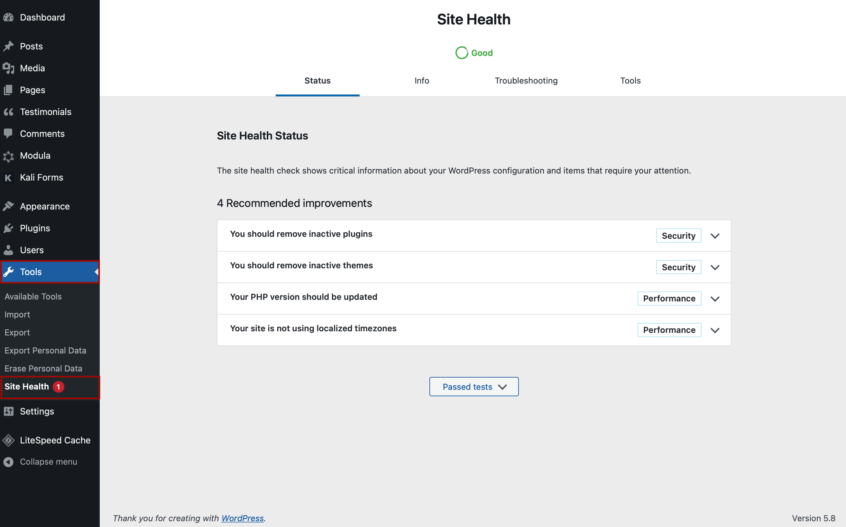
Task: Click the Pages icon in sidebar
Action: [8, 90]
